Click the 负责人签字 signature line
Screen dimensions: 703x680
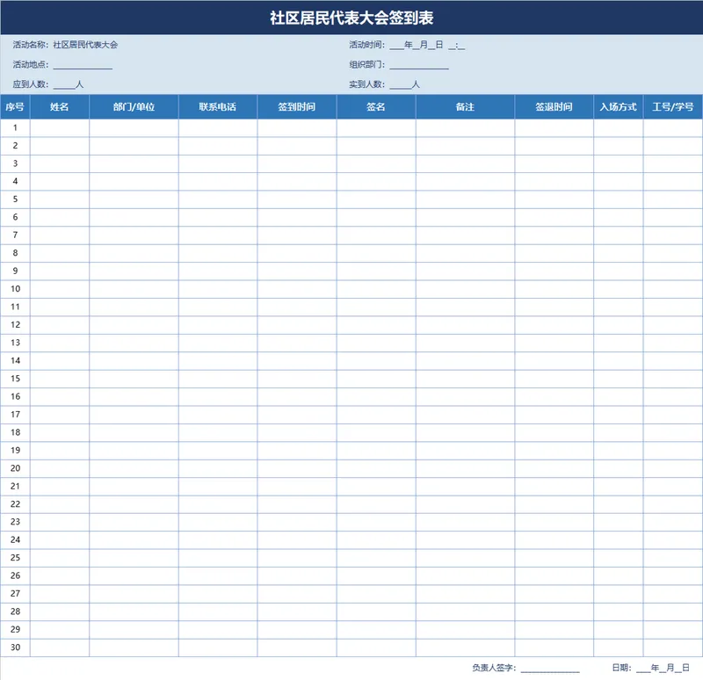pos(550,669)
